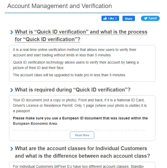Click the bold European ID document notice

click(x=80, y=121)
